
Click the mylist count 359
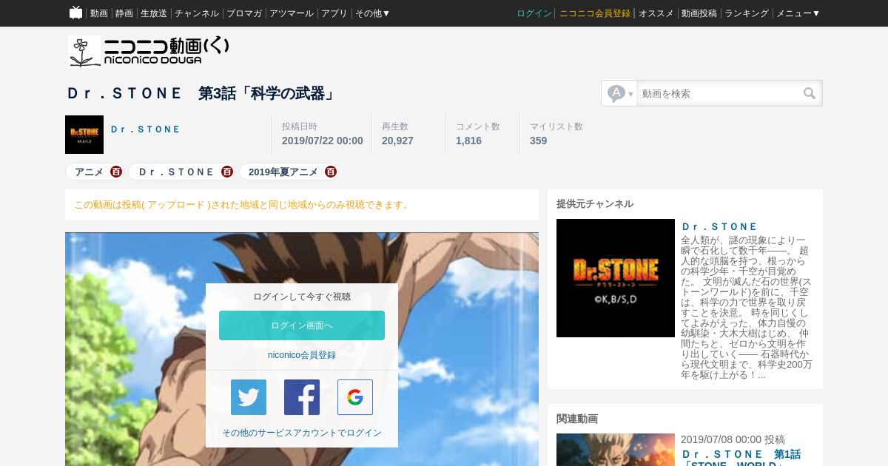click(538, 141)
